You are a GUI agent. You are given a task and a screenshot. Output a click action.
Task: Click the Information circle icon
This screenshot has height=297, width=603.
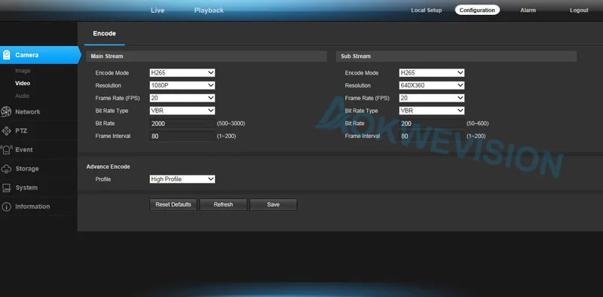click(6, 207)
